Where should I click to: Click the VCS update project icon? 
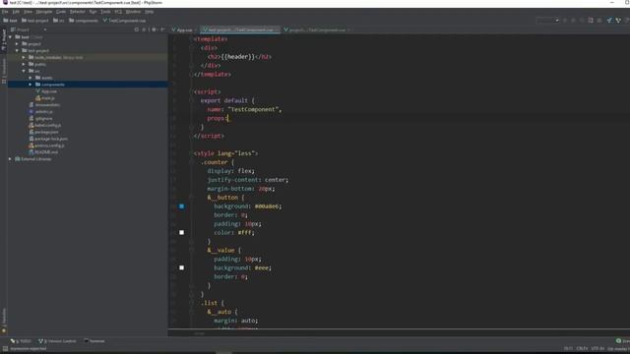609,20
